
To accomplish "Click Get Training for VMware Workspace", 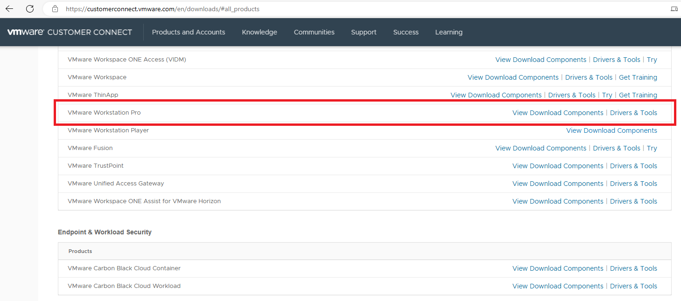I will coord(638,77).
